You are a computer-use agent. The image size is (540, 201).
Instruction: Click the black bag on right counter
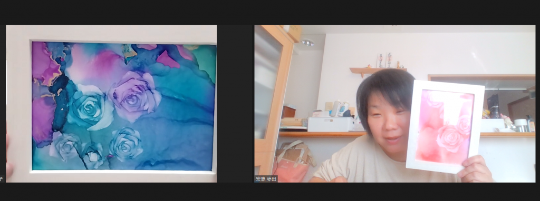(494, 106)
